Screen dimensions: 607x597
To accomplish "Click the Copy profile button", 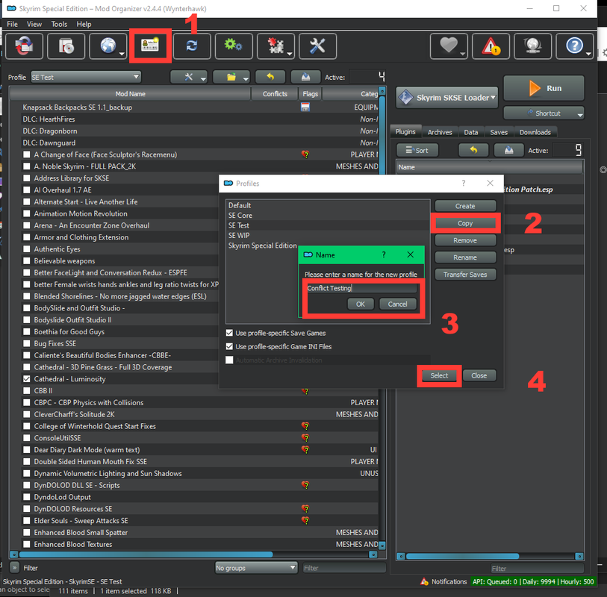I will 465,223.
